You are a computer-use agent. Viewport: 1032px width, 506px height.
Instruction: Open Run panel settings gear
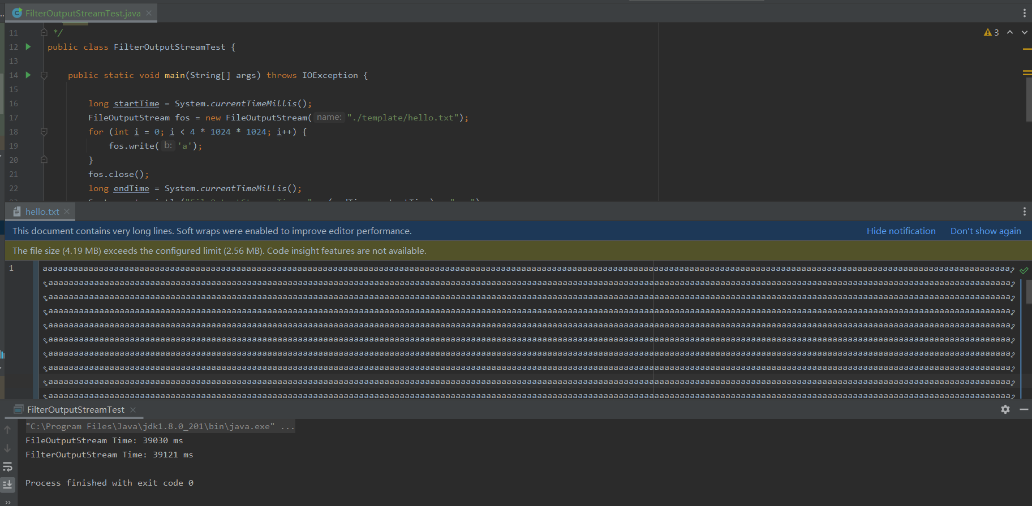[x=1005, y=409]
